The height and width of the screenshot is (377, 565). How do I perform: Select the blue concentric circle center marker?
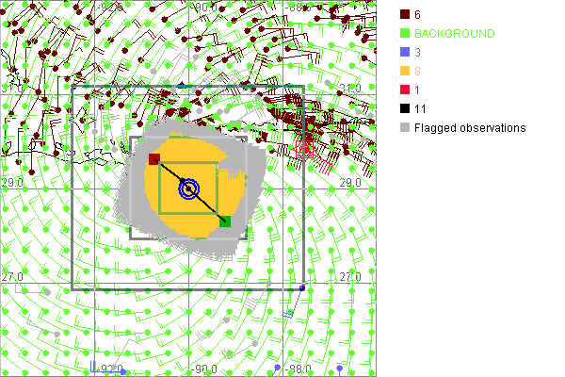tap(189, 189)
